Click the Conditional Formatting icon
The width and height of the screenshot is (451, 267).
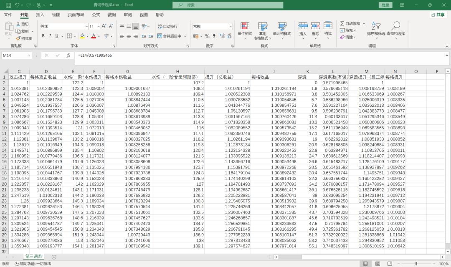(x=245, y=26)
